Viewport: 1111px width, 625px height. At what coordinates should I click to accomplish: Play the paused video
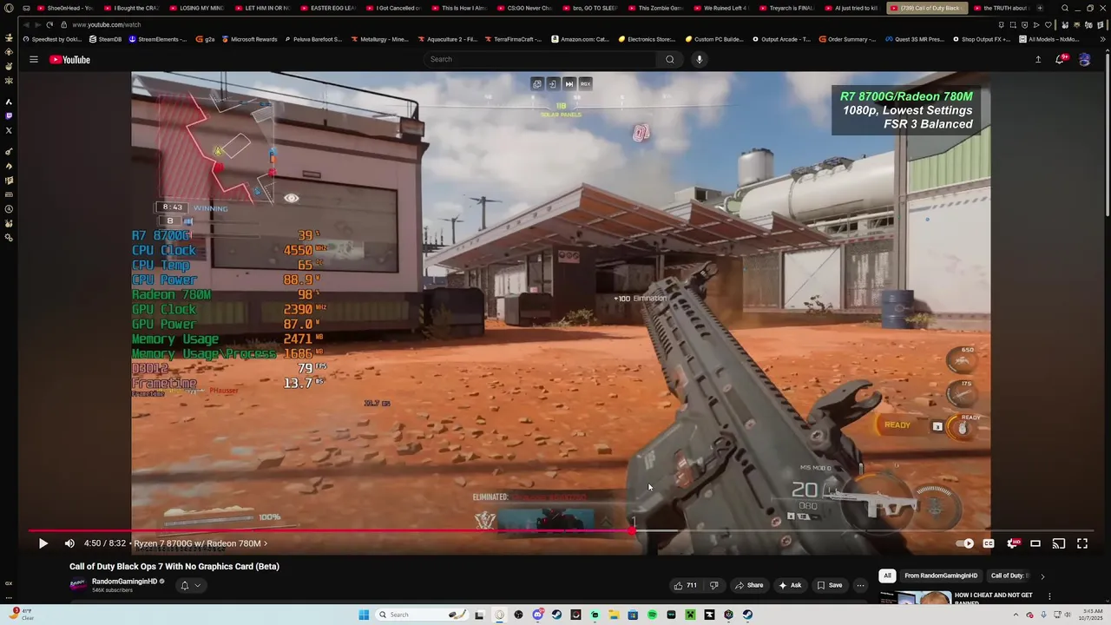pos(43,543)
